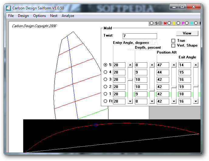
Task: Click Position Aft field showing 47
Action: (x=163, y=65)
